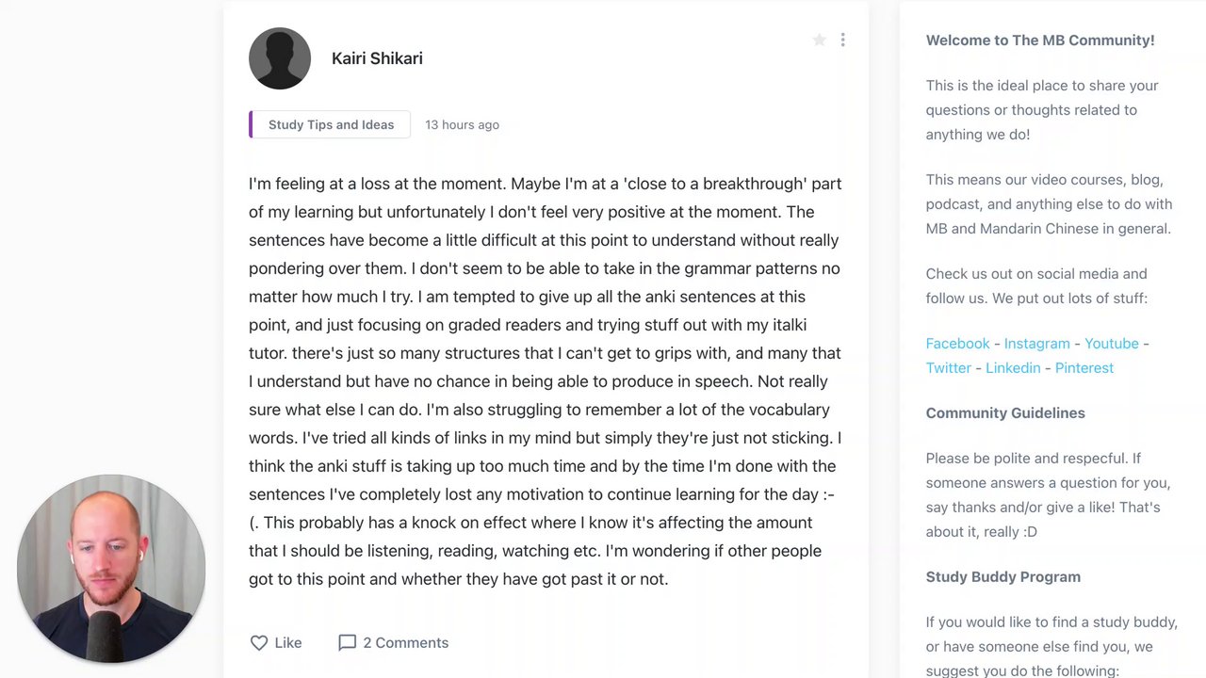Click the comment bubble icon
This screenshot has width=1206, height=678.
[347, 642]
